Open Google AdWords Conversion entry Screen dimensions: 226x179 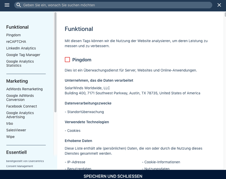(x=20, y=98)
